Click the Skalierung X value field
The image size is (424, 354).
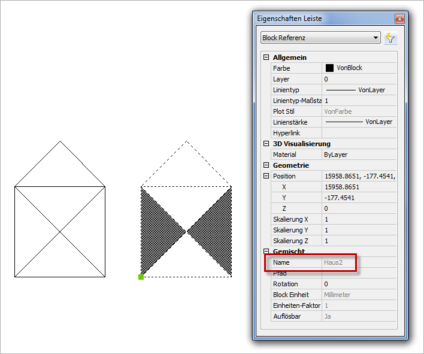359,219
